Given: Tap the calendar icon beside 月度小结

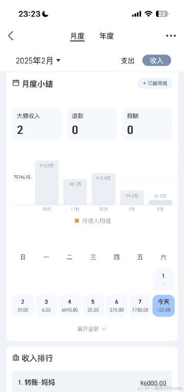Looking at the screenshot, I should click(x=16, y=83).
